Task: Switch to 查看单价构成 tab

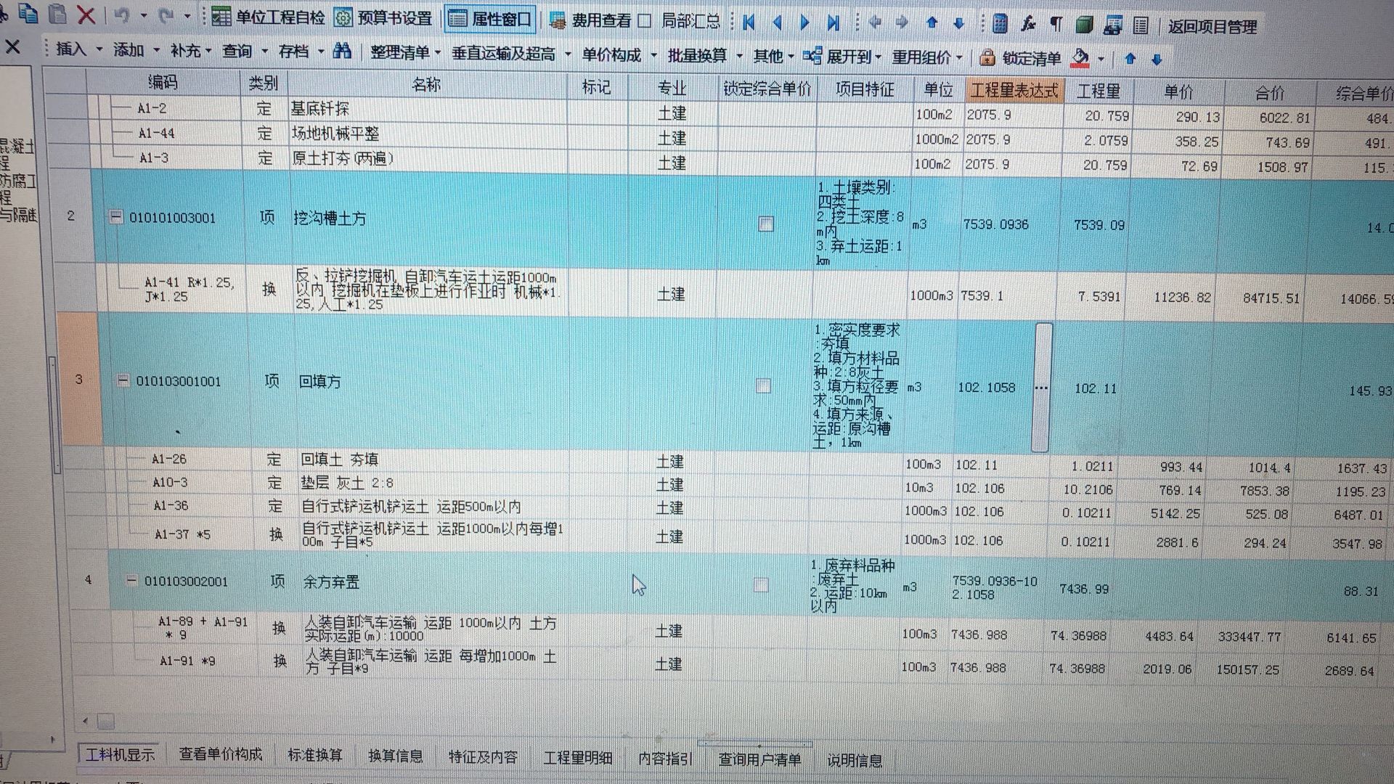Action: click(221, 754)
